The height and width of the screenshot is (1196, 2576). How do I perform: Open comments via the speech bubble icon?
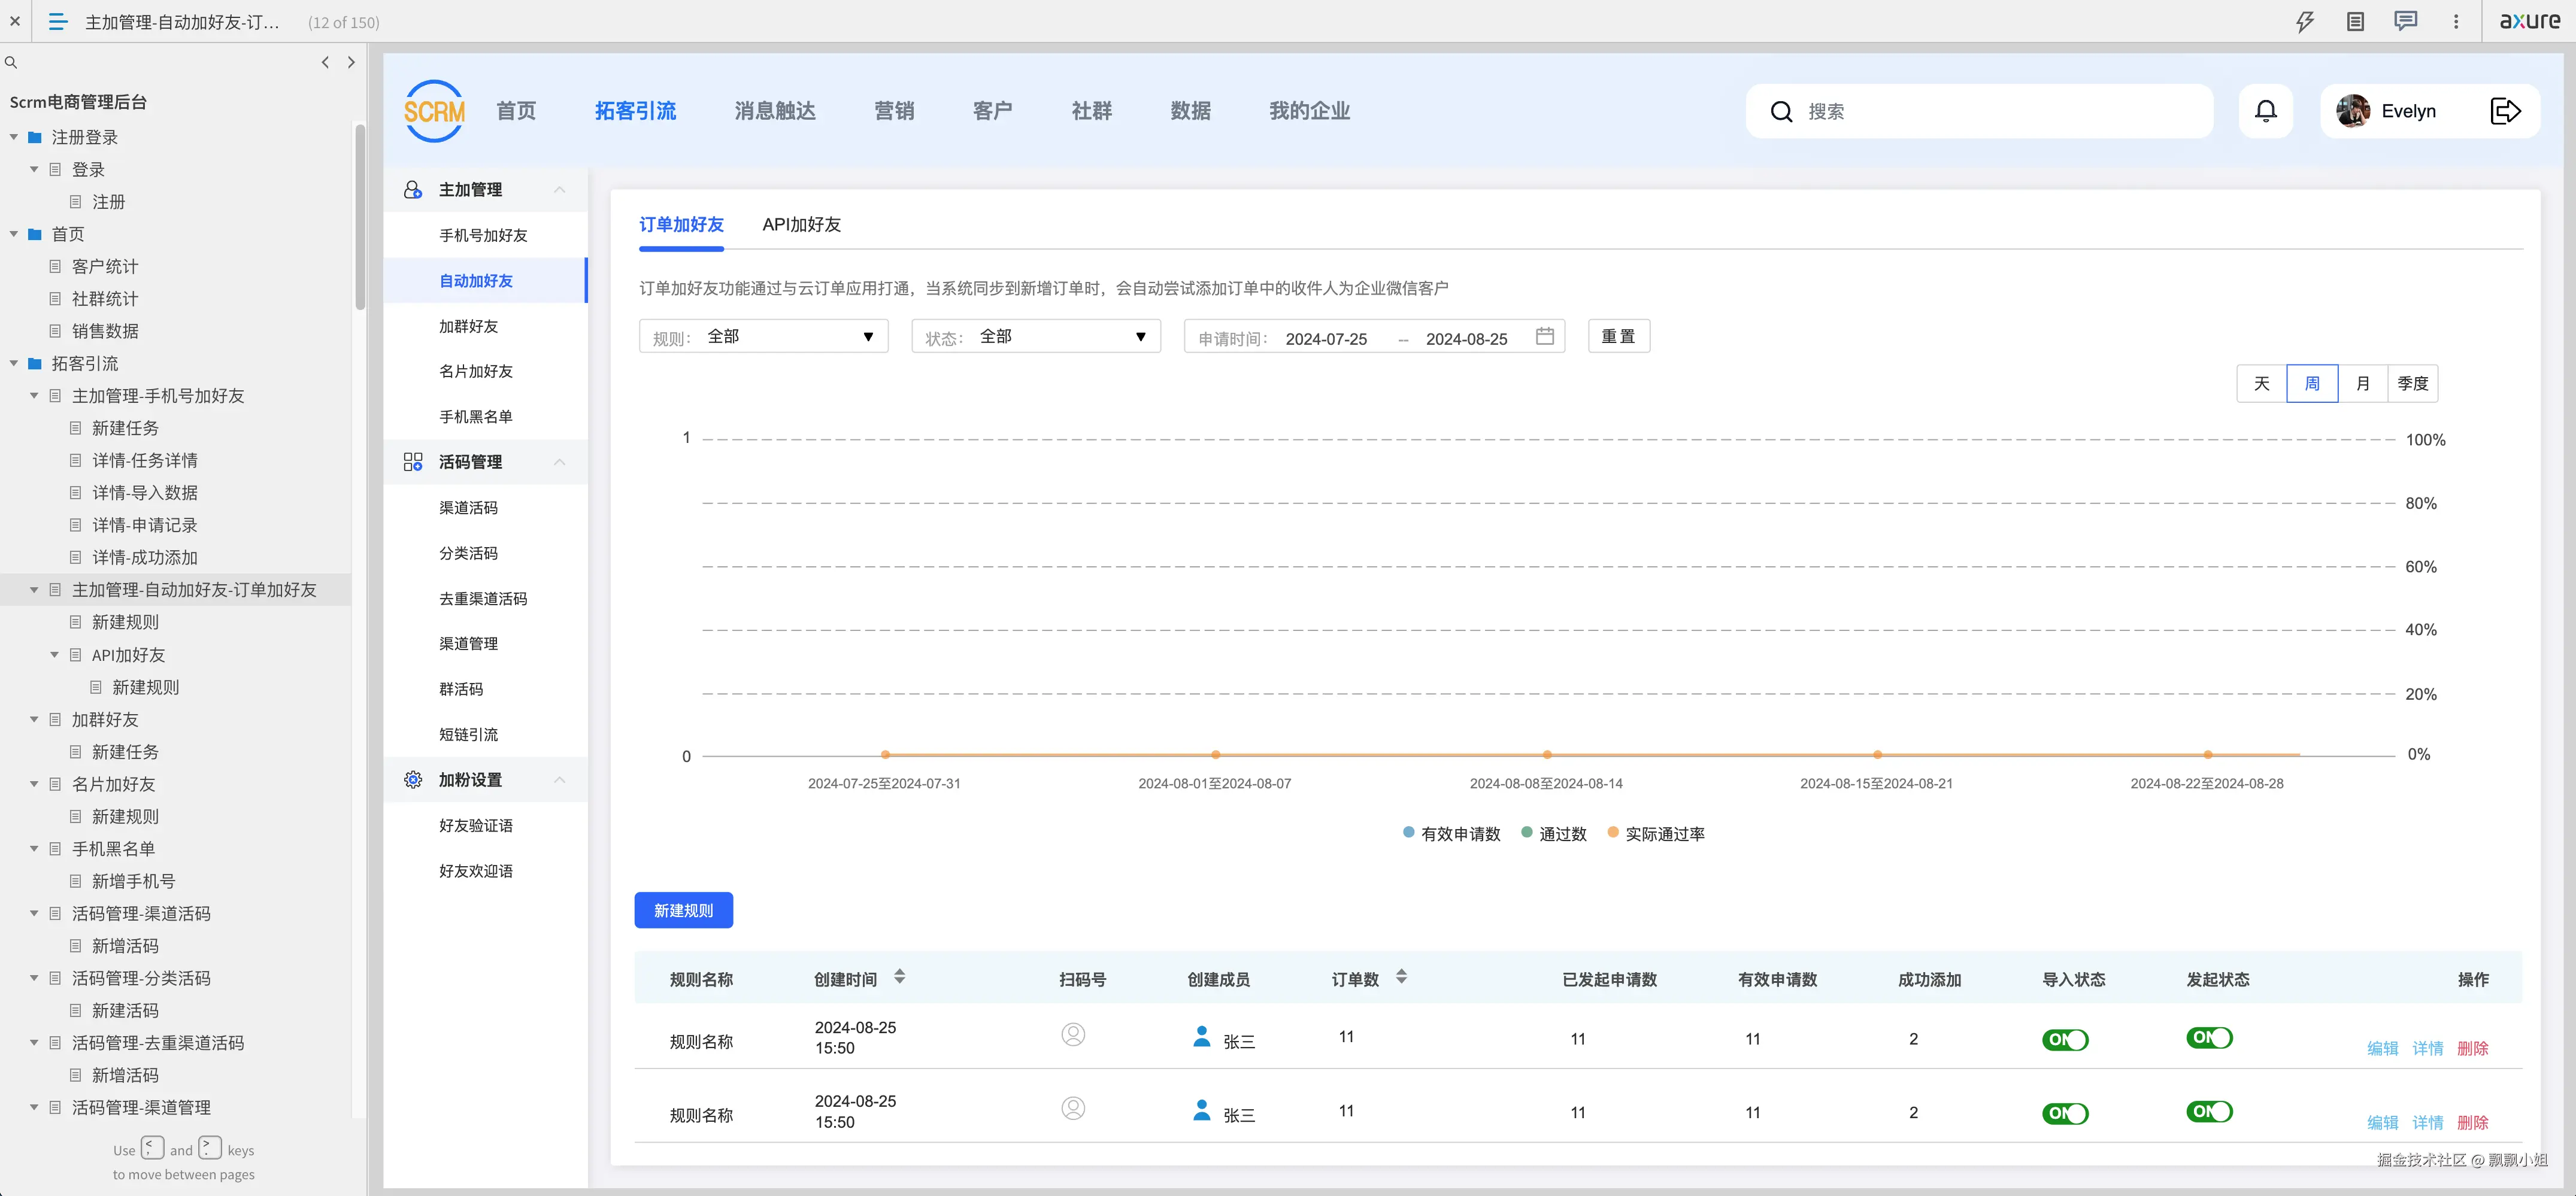coord(2405,21)
